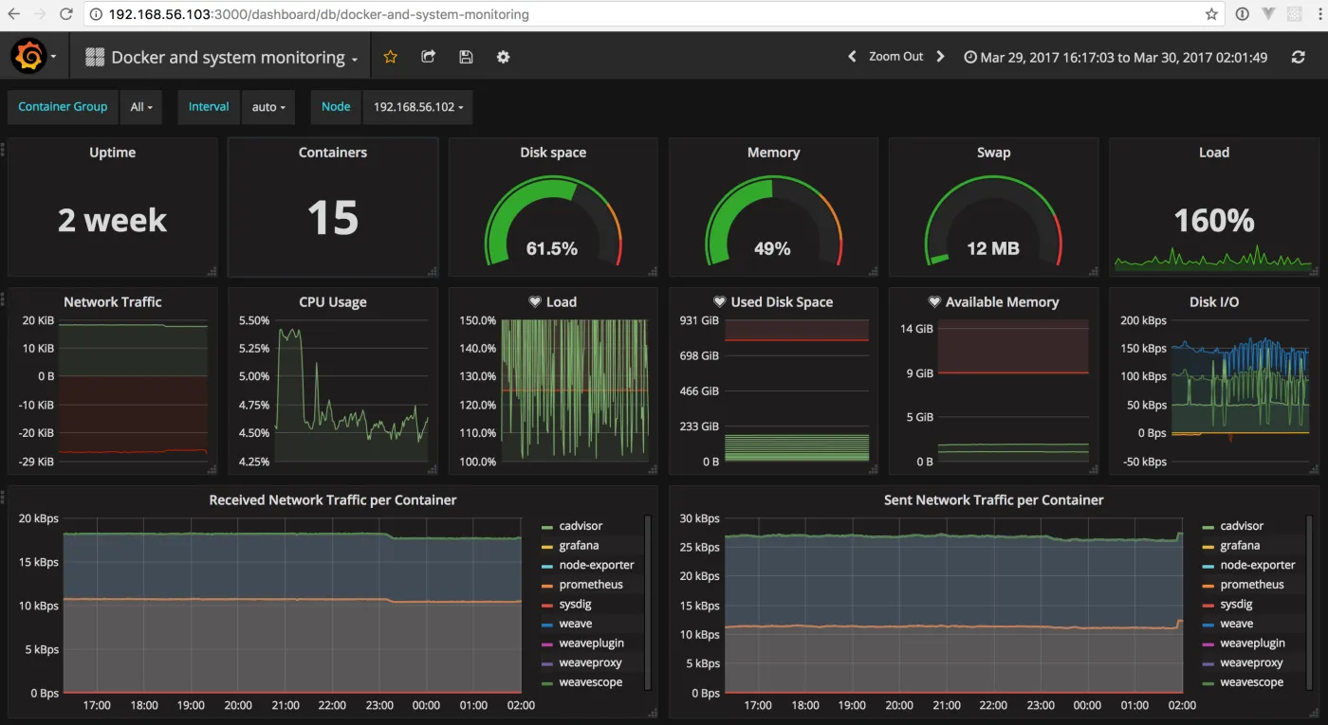Bookmark the page with browser star icon
Viewport: 1328px width, 725px height.
1211,14
